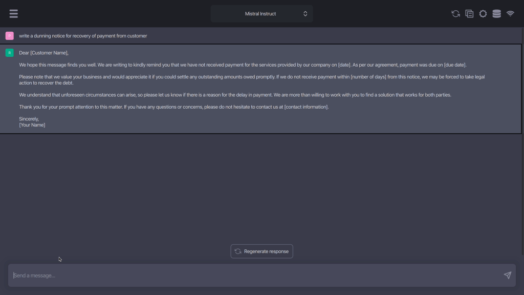Image resolution: width=524 pixels, height=295 pixels.
Task: Click the "[Your Name]" signature line
Action: click(32, 125)
